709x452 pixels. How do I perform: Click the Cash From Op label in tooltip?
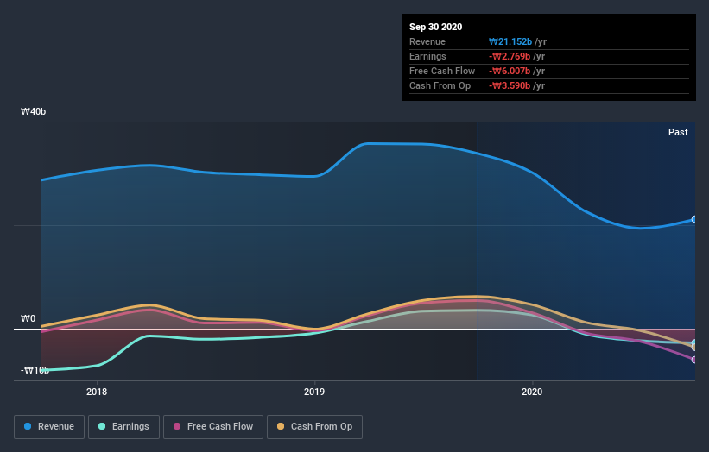440,85
